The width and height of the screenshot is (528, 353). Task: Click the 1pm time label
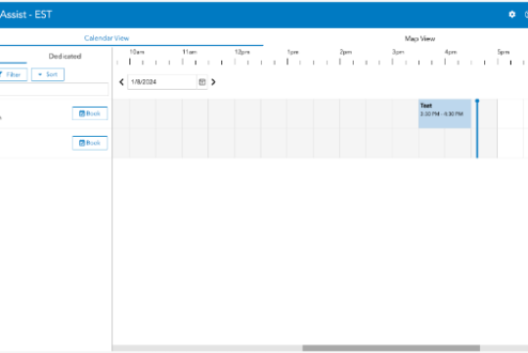(292, 52)
